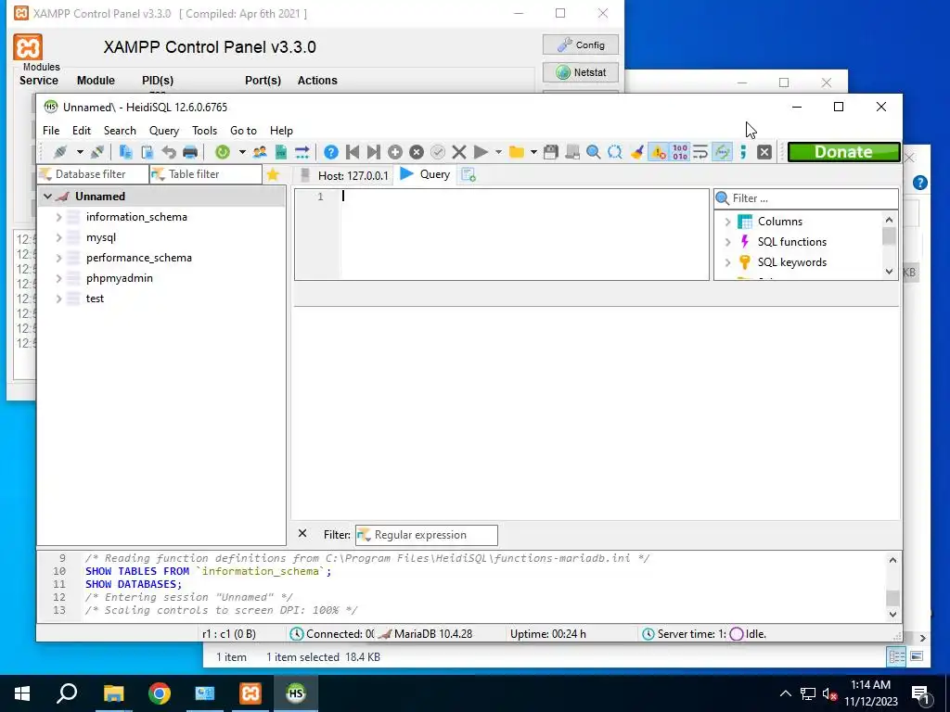The width and height of the screenshot is (950, 712).
Task: Open the Help menu
Action: pos(281,130)
